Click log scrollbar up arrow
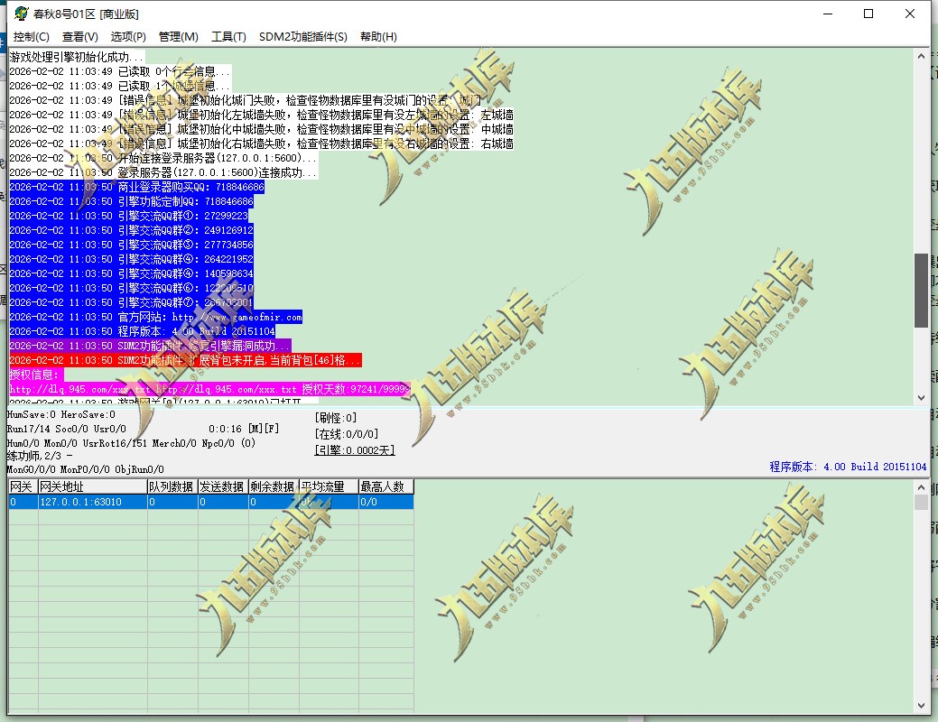 point(921,56)
